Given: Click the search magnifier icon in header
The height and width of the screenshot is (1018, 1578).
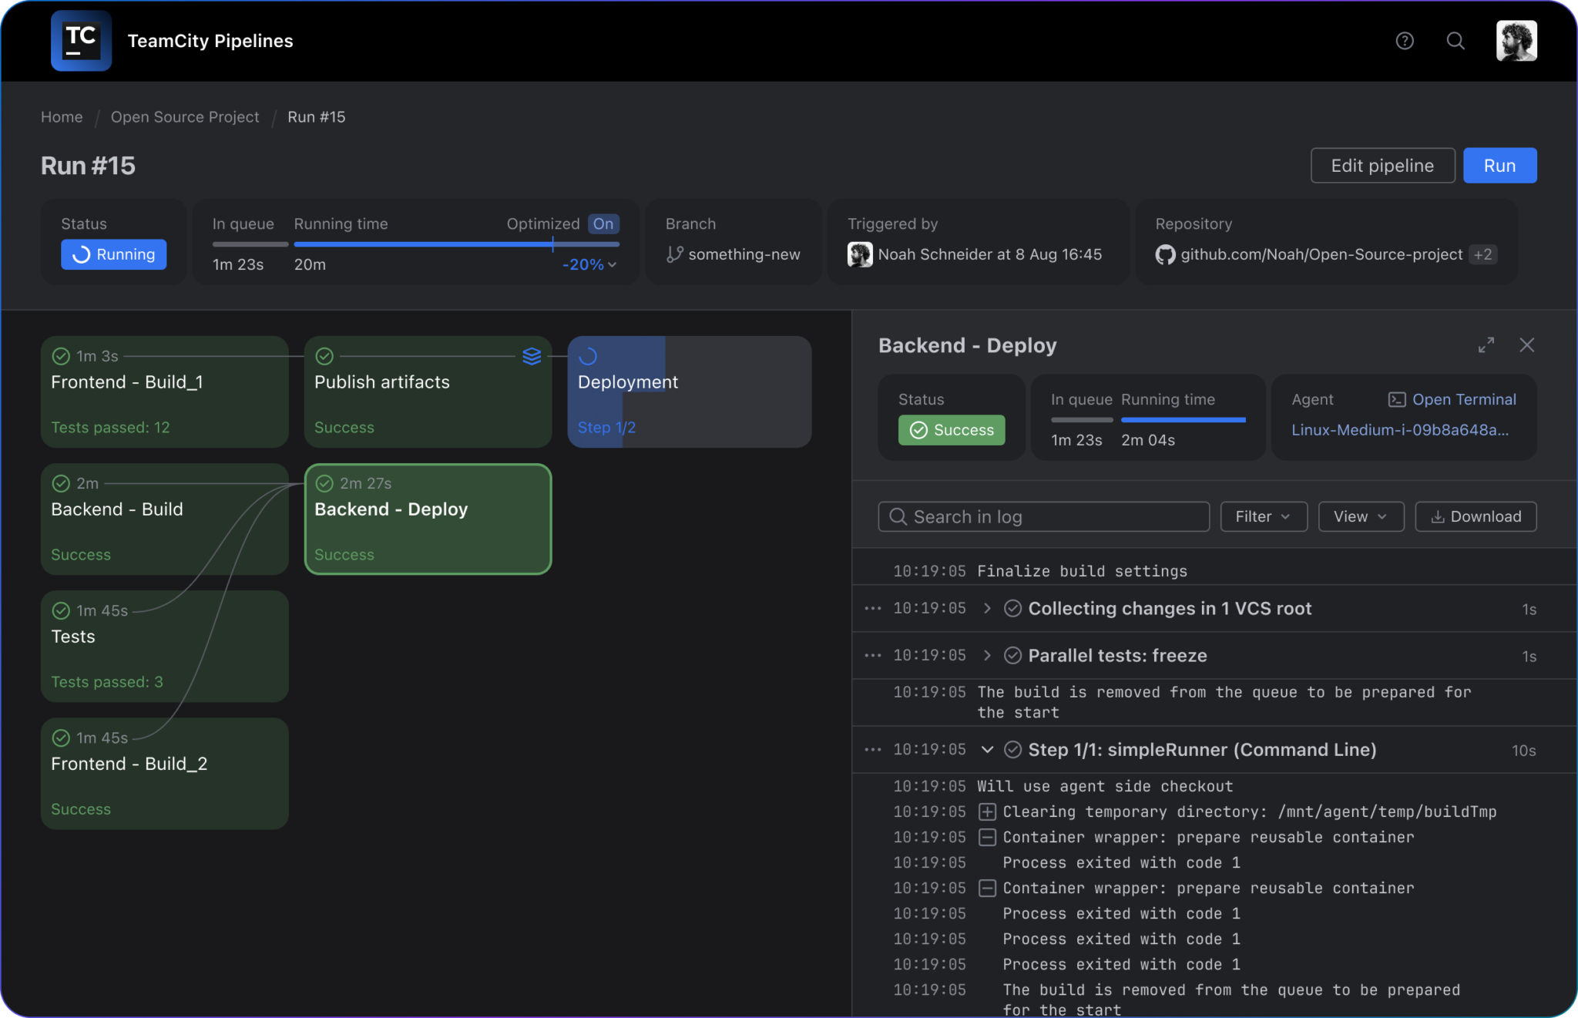Looking at the screenshot, I should 1455,41.
